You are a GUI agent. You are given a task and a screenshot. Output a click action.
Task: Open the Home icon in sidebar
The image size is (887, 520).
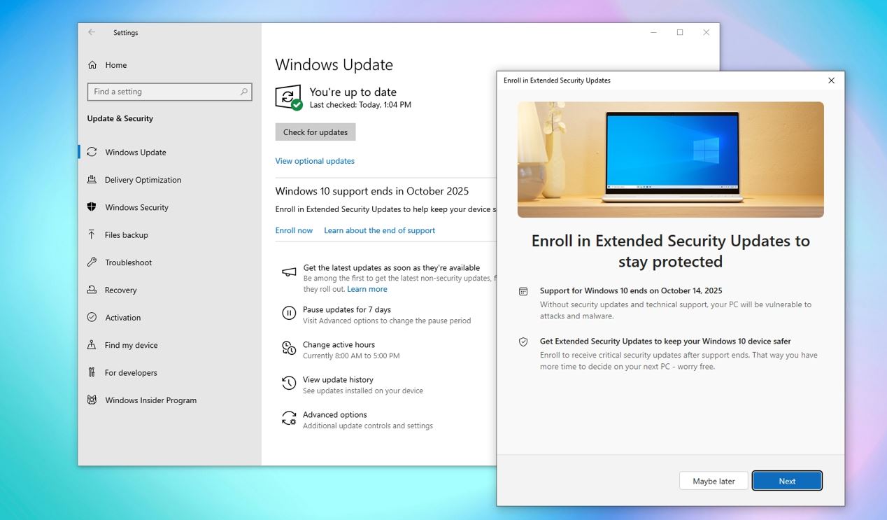click(92, 65)
